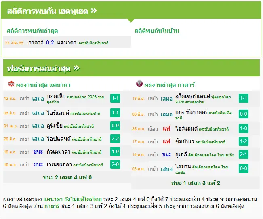
Task: Click the 1-0 score badge in Qatar's ไอร์แลนด์ row
Action: pos(244,128)
